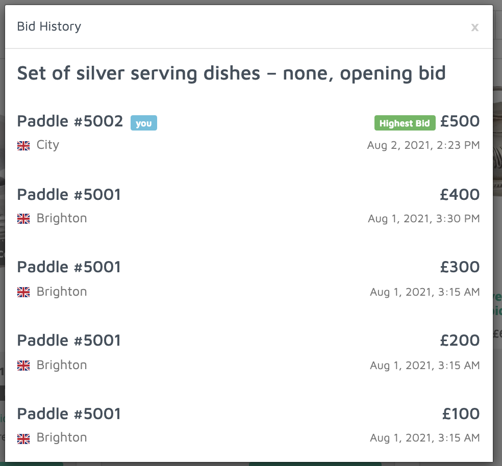Click the silver serving dishes heading
This screenshot has width=502, height=466.
tap(231, 73)
